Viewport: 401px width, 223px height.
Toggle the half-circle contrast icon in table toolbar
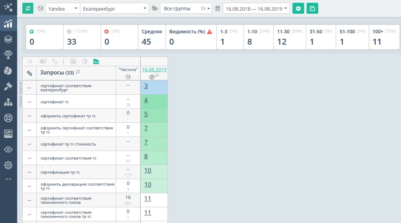click(84, 61)
